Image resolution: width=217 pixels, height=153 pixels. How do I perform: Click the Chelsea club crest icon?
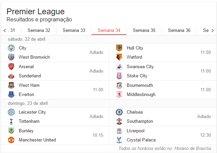pyautogui.click(x=119, y=112)
